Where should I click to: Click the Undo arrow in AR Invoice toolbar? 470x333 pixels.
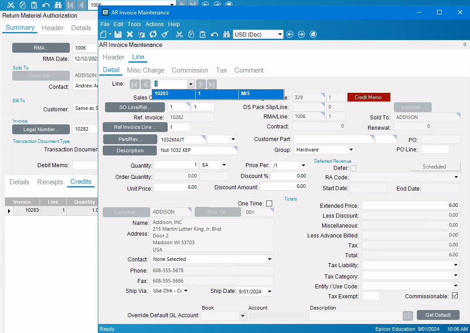(214, 34)
